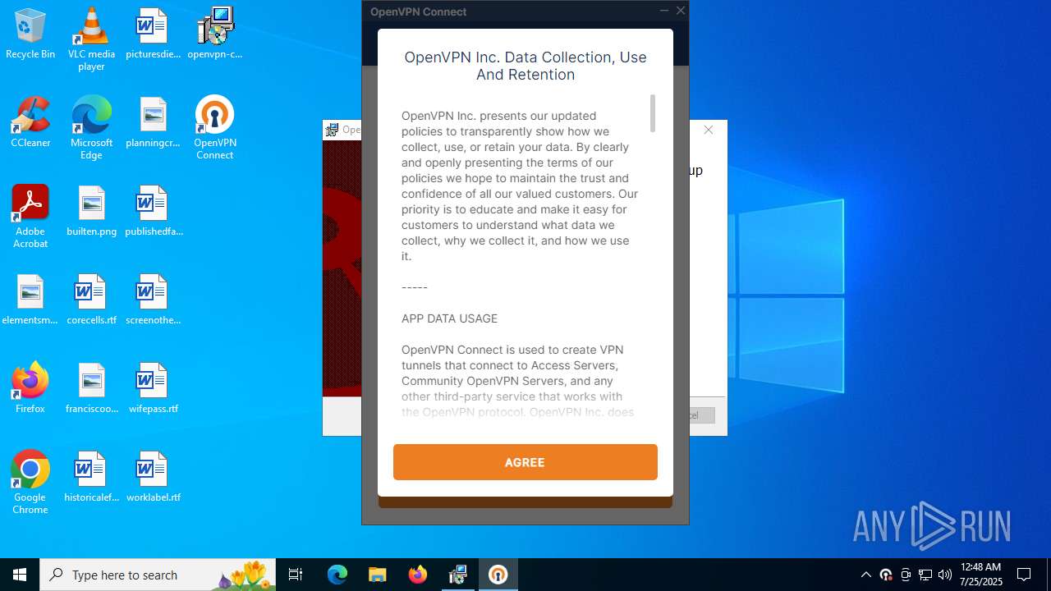Open historicalef Word document
The height and width of the screenshot is (591, 1051).
[91, 477]
